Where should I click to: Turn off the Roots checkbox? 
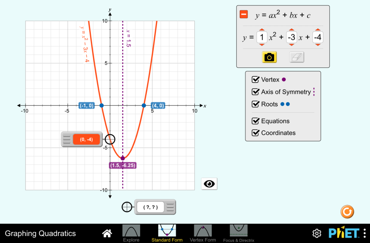pos(255,104)
